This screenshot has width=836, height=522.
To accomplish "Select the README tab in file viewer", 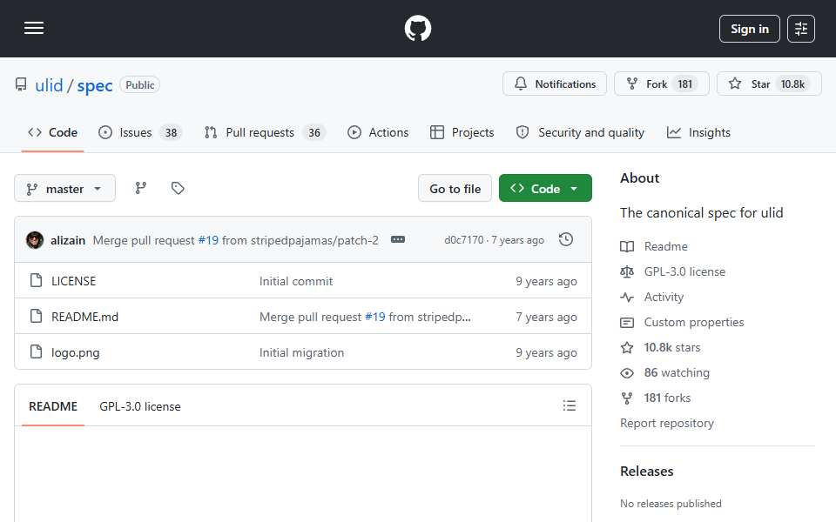I will point(53,406).
